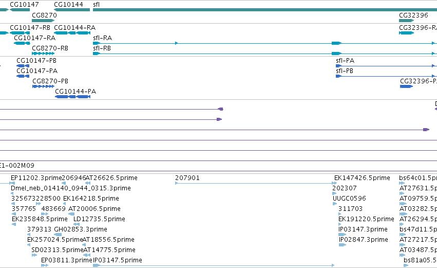The height and width of the screenshot is (268, 437).
Task: Click the AT27217 EST label
Action: click(418, 240)
